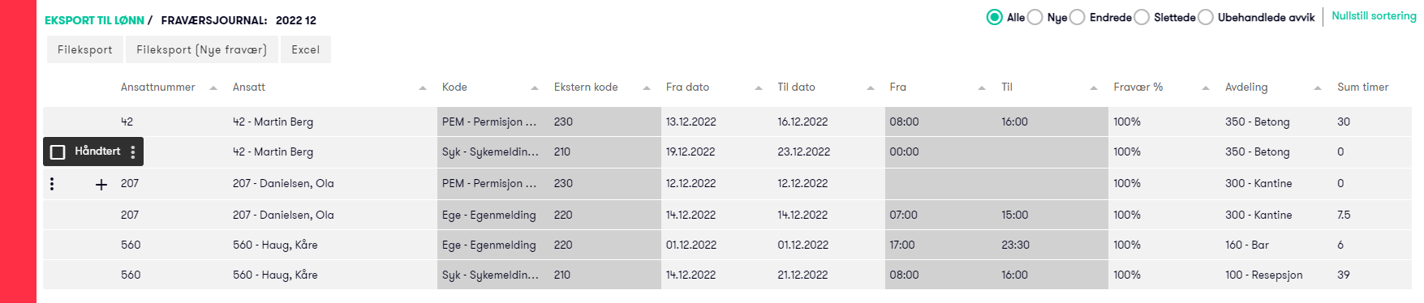1424x303 pixels.
Task: Select the Slettede radio button
Action: click(x=1141, y=17)
